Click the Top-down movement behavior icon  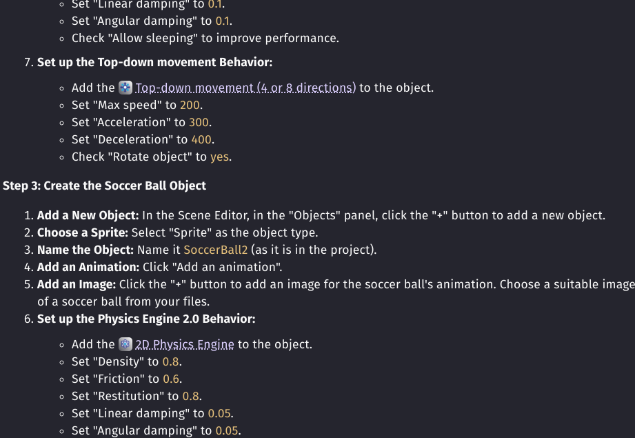click(125, 88)
